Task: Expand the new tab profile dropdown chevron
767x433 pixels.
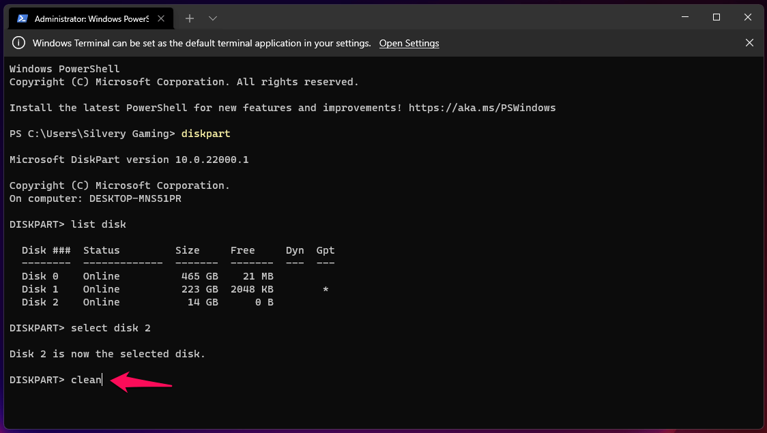Action: click(213, 18)
